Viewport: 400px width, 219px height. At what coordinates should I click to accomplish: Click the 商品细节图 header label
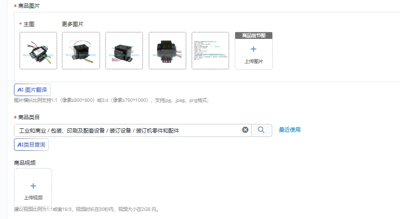(x=253, y=36)
